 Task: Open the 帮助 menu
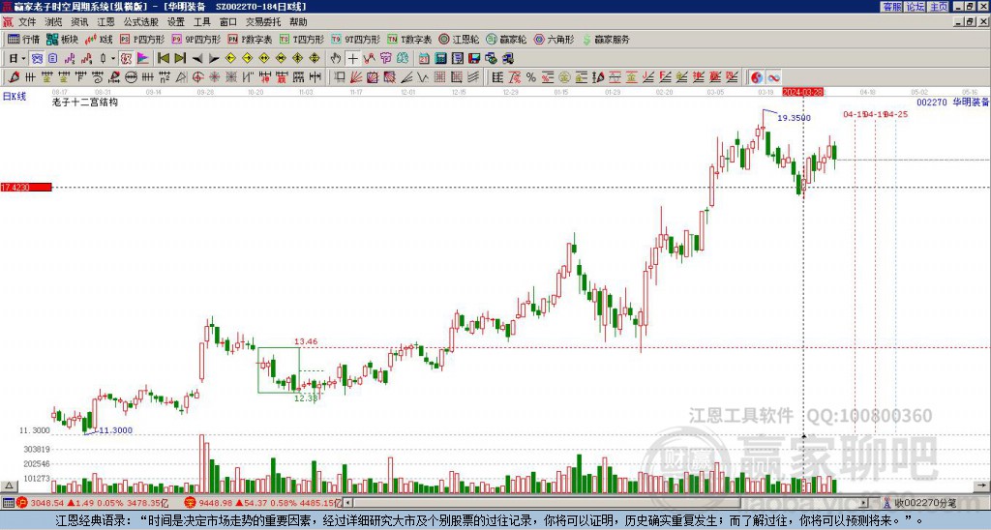coord(298,22)
